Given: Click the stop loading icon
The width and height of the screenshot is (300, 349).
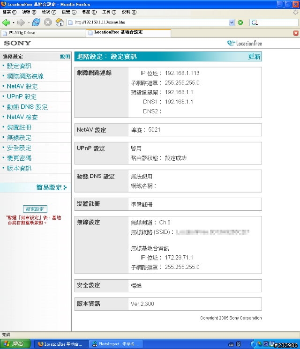Looking at the screenshot, I should click(48, 22).
